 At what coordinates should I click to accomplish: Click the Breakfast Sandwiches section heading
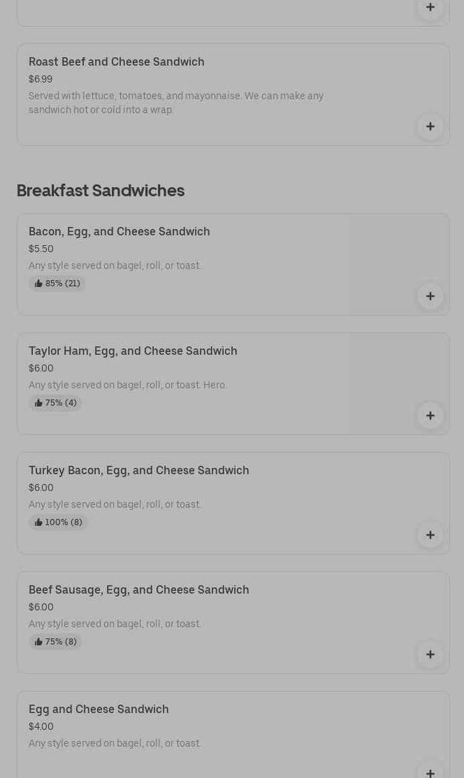(101, 191)
